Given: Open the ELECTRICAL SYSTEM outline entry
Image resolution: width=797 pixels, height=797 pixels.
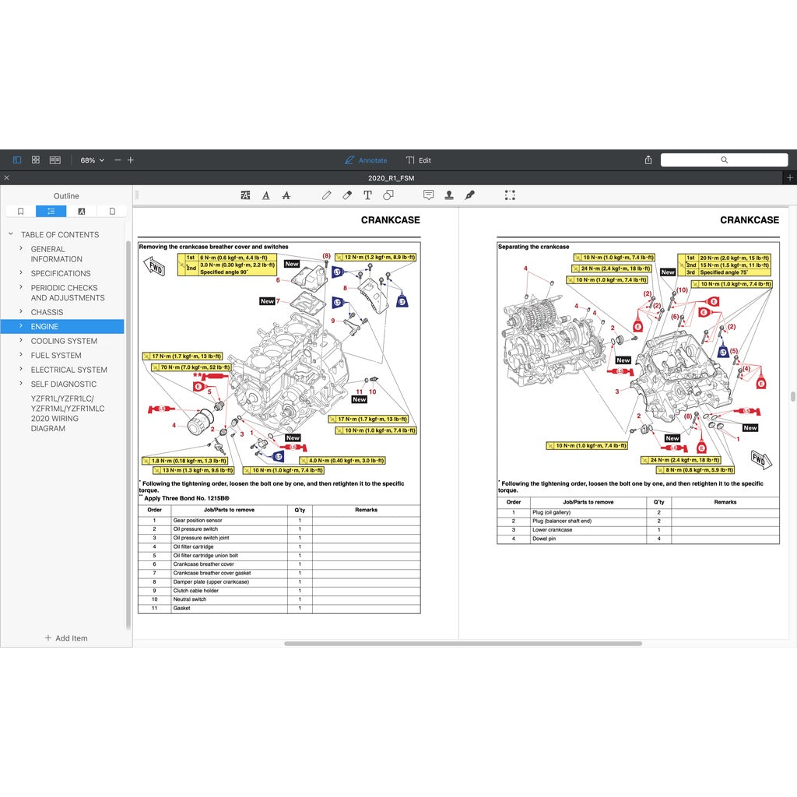Looking at the screenshot, I should click(x=68, y=370).
